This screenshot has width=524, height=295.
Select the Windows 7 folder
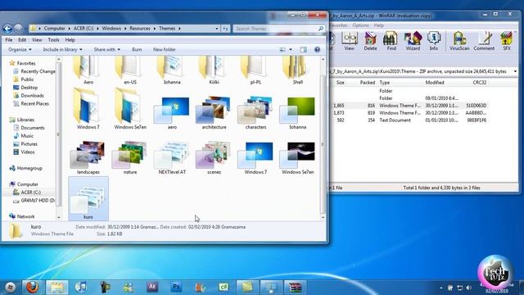tap(88, 109)
